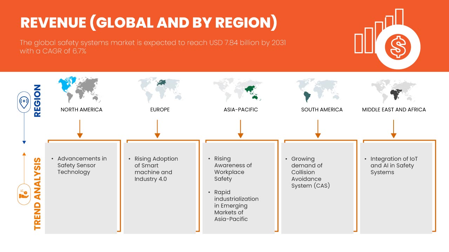Click the arrow under South America

click(318, 128)
